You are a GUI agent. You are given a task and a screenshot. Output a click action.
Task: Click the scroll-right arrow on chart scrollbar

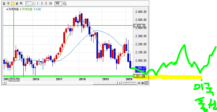pyautogui.click(x=119, y=83)
